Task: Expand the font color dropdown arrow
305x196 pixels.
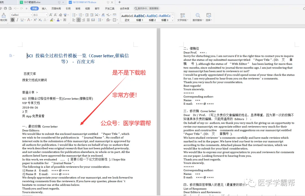Action: pyautogui.click(x=61, y=20)
